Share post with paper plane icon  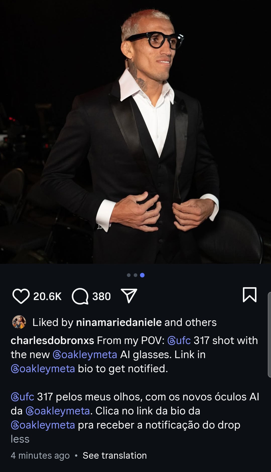point(129,296)
